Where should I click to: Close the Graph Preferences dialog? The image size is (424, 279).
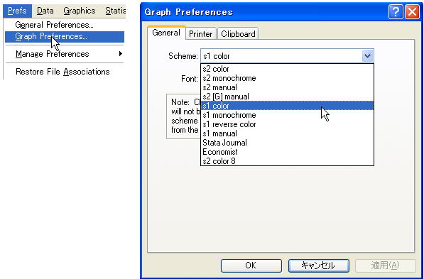(412, 12)
